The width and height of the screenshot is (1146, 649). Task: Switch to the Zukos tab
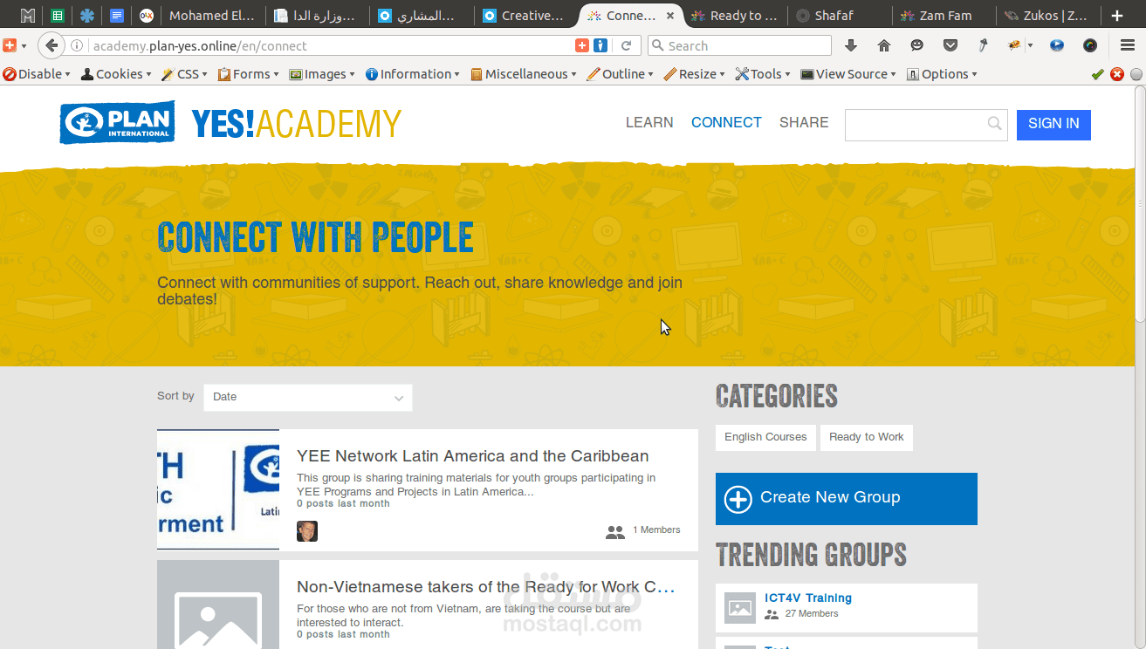tap(1048, 16)
